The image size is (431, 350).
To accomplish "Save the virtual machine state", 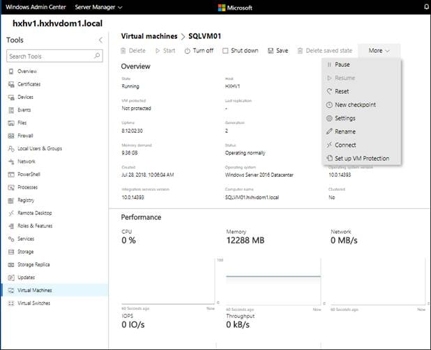I will [x=278, y=51].
